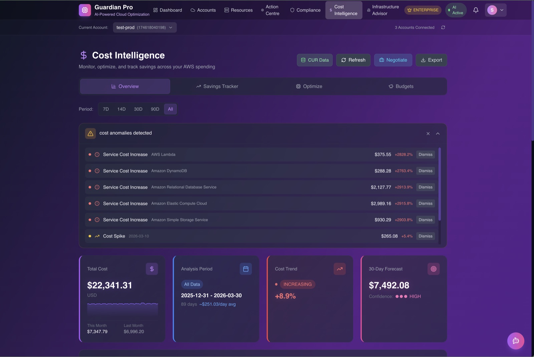Image resolution: width=534 pixels, height=357 pixels.
Task: Collapse the cost anomalies panel with the chevron
Action: click(438, 133)
